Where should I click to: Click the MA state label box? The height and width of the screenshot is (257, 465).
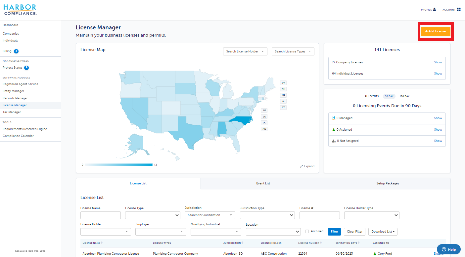click(x=283, y=95)
